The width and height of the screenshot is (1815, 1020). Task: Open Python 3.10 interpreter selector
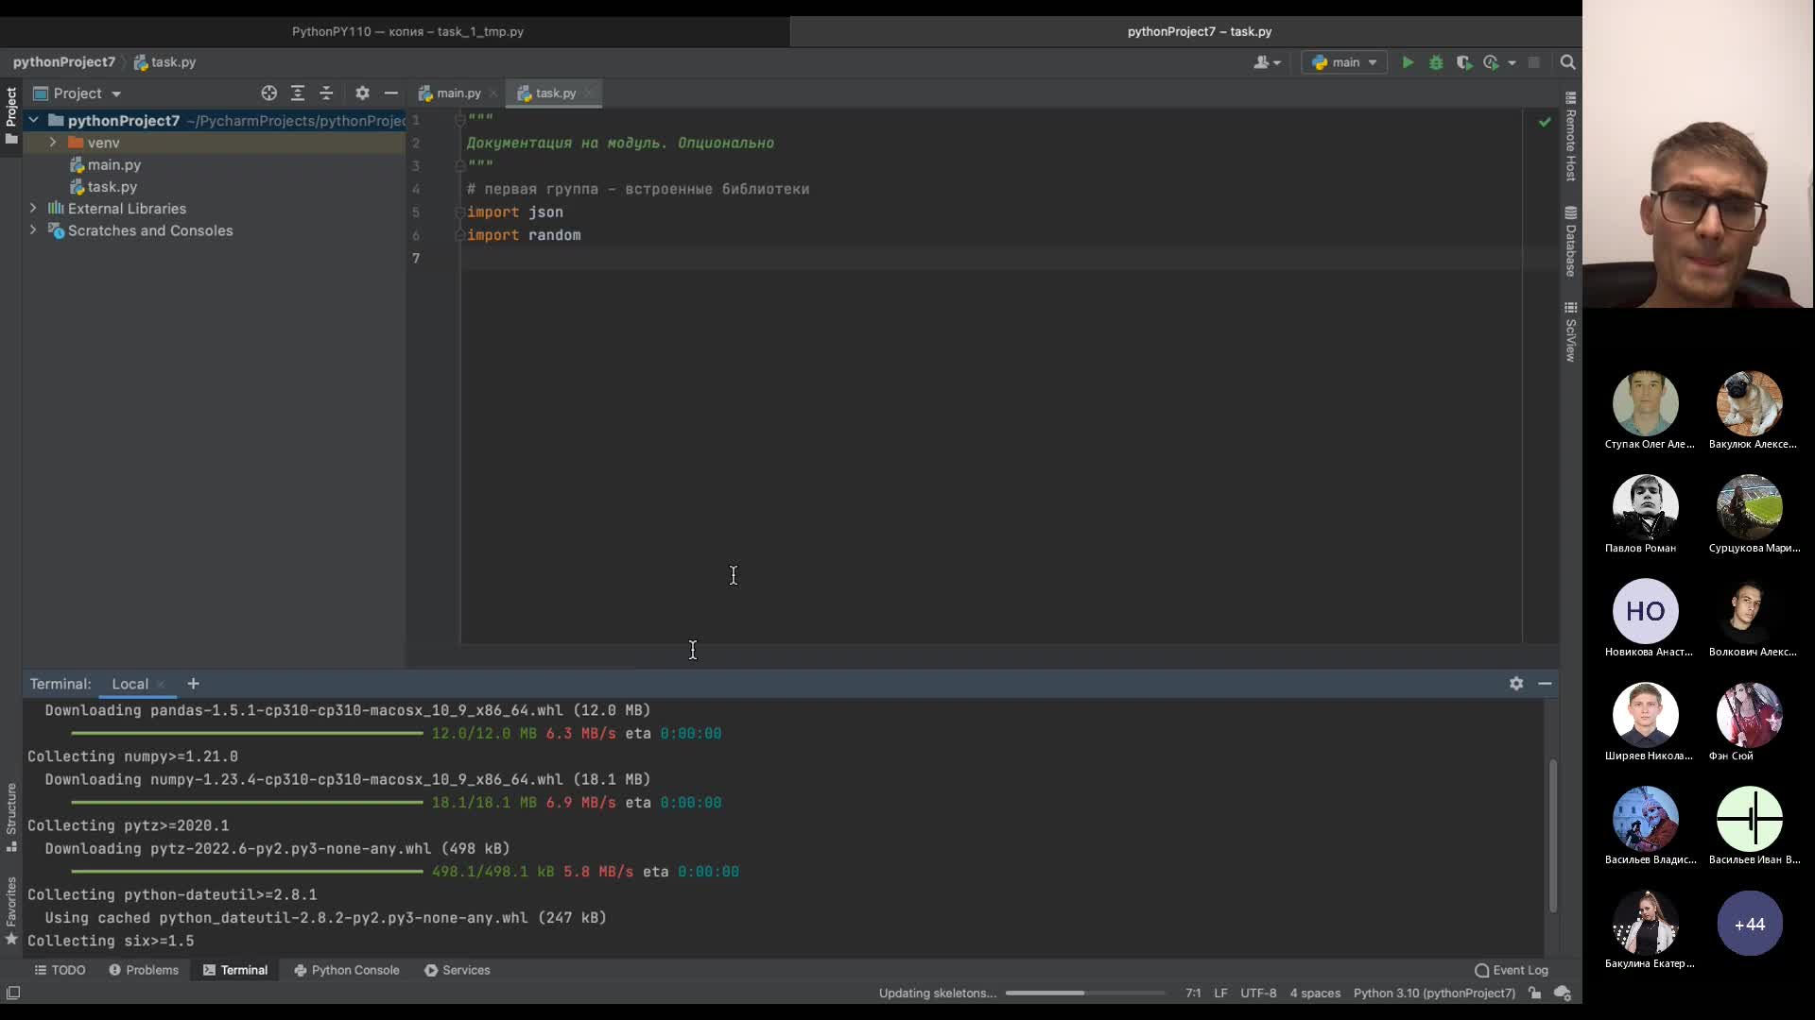[1434, 994]
